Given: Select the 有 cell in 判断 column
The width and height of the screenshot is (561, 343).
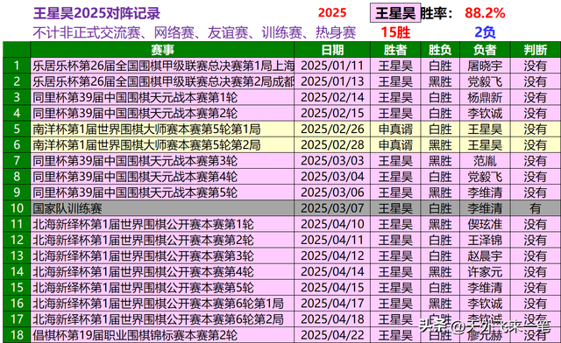Looking at the screenshot, I should coord(536,208).
